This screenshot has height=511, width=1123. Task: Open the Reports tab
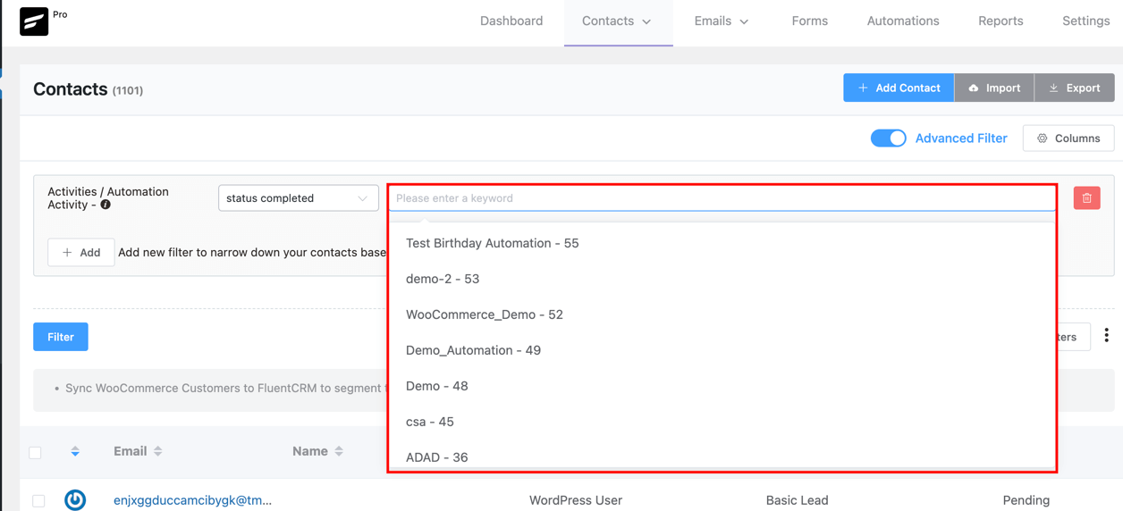(x=1000, y=21)
